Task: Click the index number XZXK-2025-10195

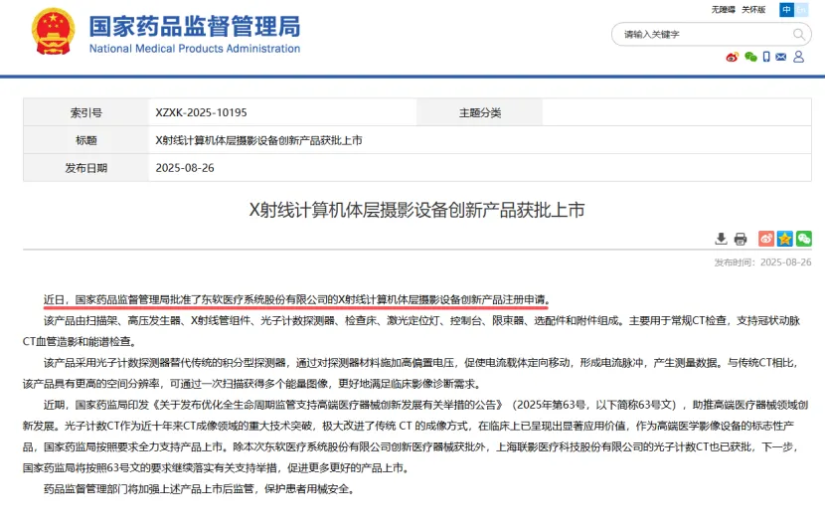Action: click(x=201, y=112)
